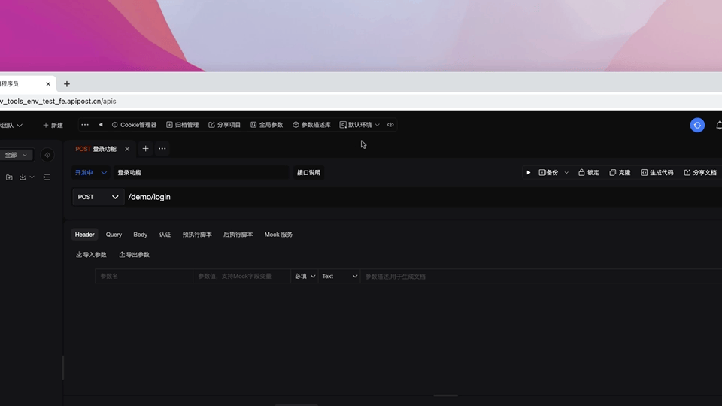Expand the team dropdown chevron

[x=20, y=126]
